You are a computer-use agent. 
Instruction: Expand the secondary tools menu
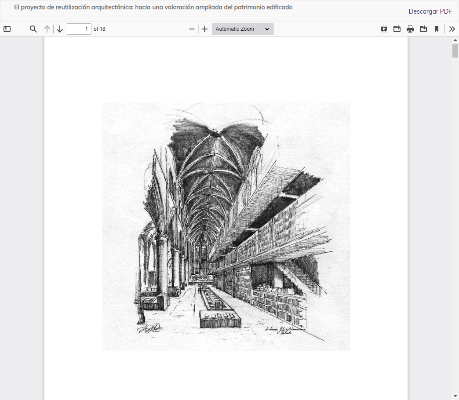click(452, 29)
